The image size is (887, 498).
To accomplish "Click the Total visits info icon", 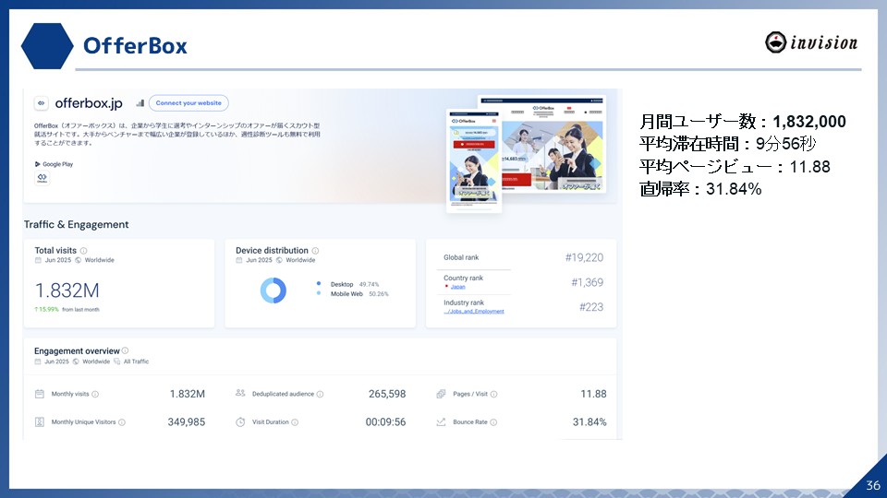I will pos(84,251).
